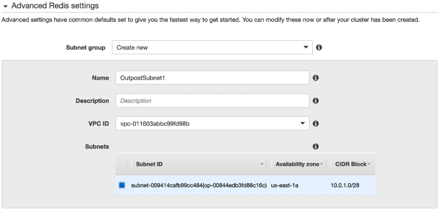Image resolution: width=440 pixels, height=210 pixels.
Task: Click the info icon beside VPC ID
Action: tap(315, 123)
